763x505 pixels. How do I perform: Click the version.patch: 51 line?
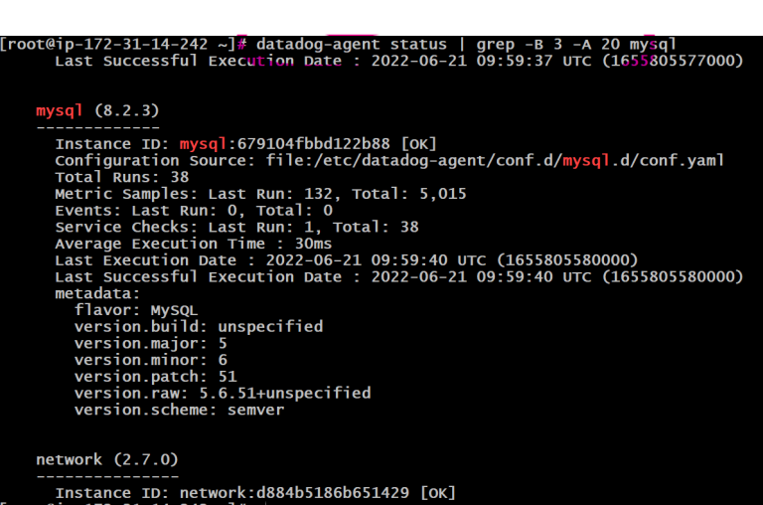[x=156, y=377]
